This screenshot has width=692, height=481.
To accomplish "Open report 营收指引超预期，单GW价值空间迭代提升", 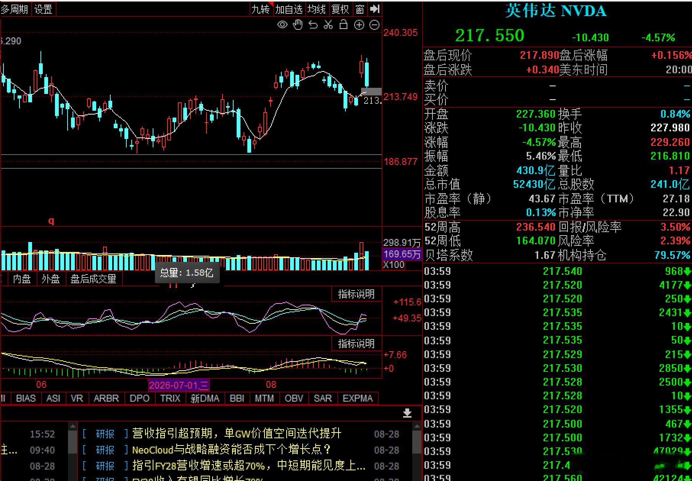I will point(237,434).
